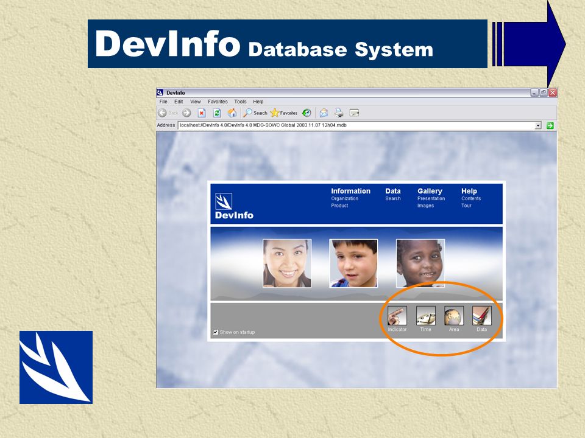Click the smiling girl photo at right
This screenshot has width=585, height=438.
pyautogui.click(x=420, y=263)
